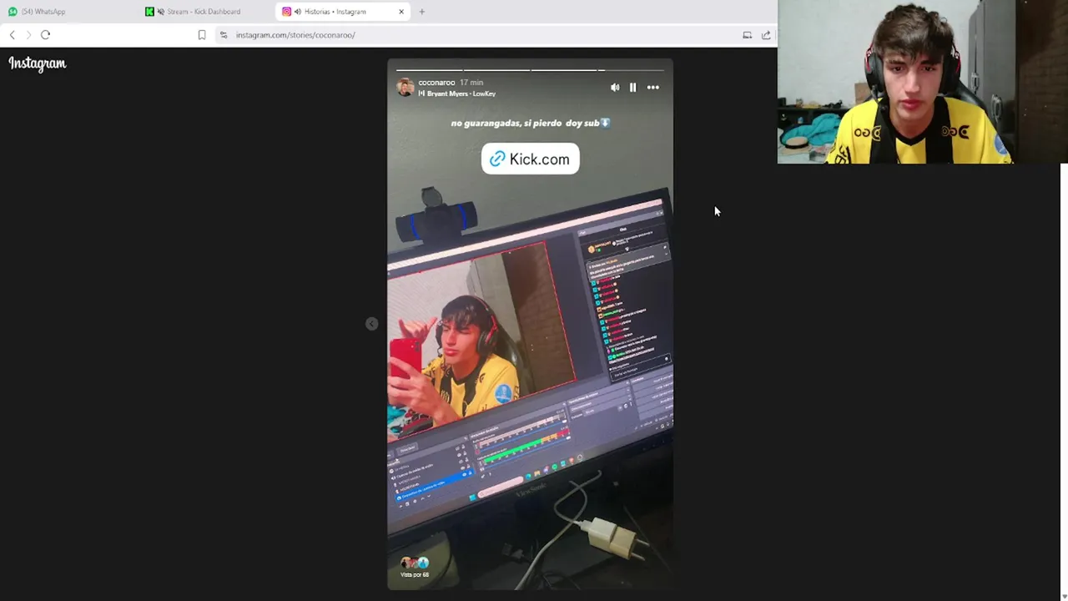Pause the story playback
The image size is (1068, 601).
[x=632, y=88]
